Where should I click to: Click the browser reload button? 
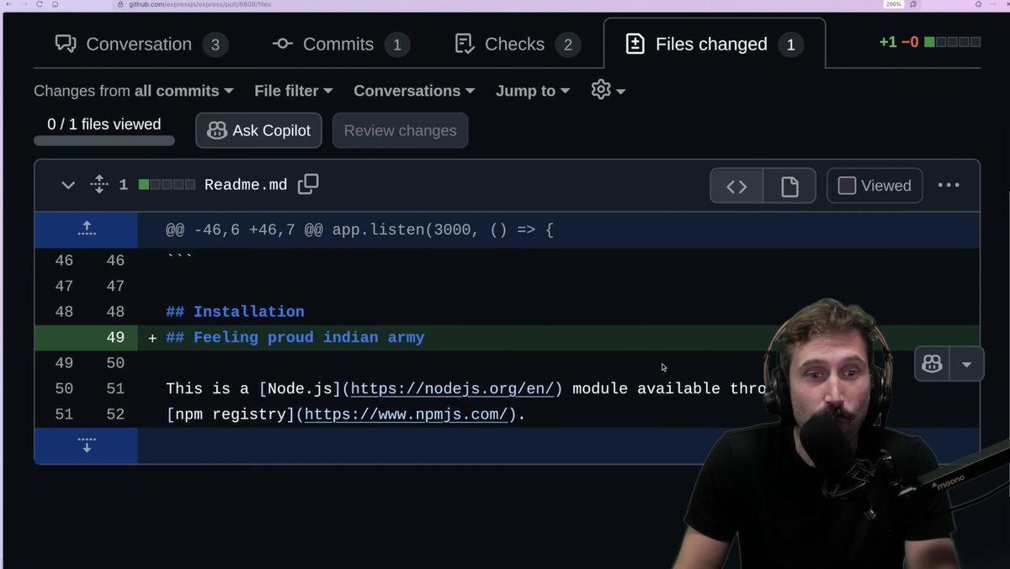coord(40,4)
